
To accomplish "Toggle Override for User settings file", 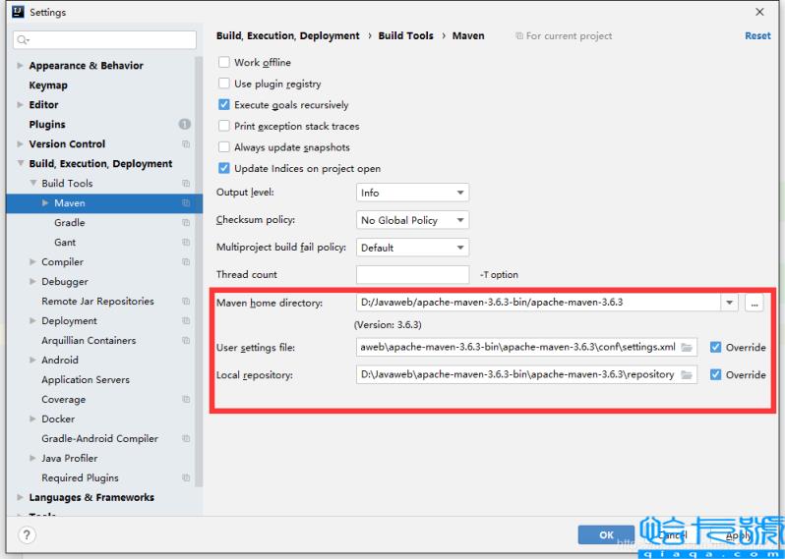I will point(715,348).
